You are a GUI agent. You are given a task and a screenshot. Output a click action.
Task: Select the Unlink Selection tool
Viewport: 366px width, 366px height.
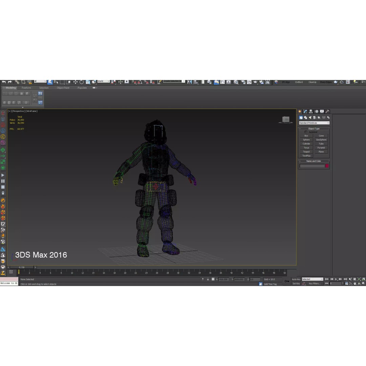pos(23,82)
